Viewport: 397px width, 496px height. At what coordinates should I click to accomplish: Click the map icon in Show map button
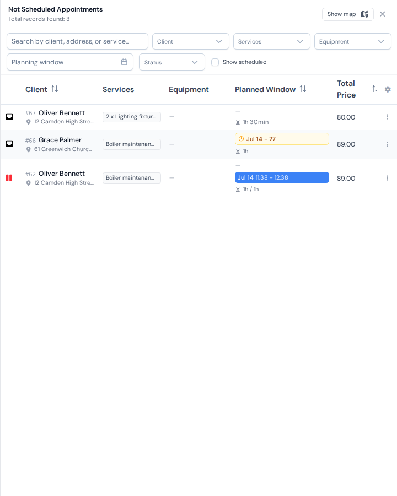tap(364, 14)
